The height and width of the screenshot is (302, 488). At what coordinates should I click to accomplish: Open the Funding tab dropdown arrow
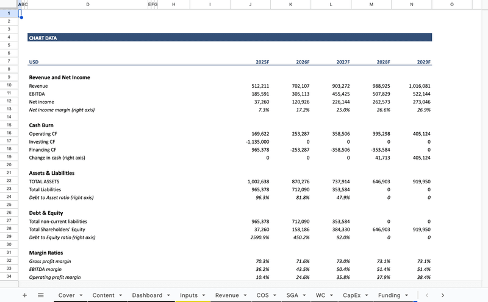click(406, 295)
